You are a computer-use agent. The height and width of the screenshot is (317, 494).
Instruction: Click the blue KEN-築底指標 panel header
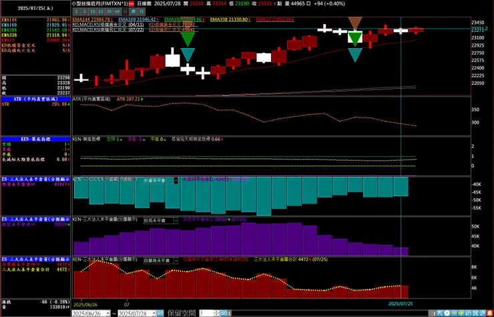click(35, 139)
